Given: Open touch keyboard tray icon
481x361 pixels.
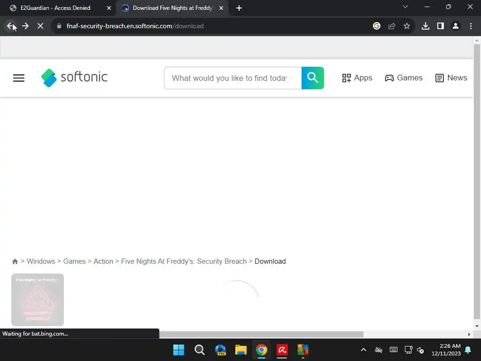Looking at the screenshot, I should point(394,350).
